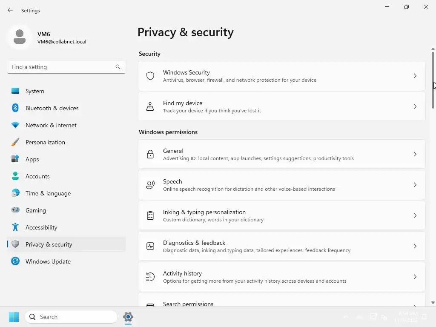This screenshot has width=436, height=327.
Task: Open the Accessibility settings page
Action: (41, 227)
